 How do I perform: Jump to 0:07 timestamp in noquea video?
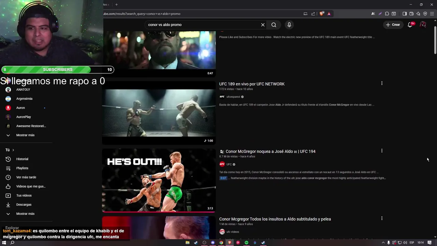(x=223, y=178)
